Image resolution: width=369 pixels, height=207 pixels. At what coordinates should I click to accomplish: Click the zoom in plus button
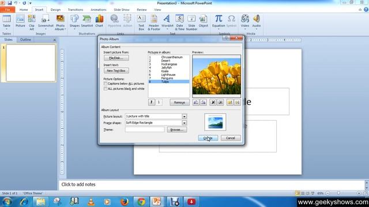click(x=359, y=193)
